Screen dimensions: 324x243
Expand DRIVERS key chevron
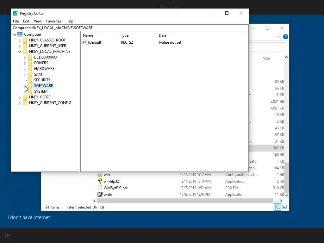[x=25, y=63]
